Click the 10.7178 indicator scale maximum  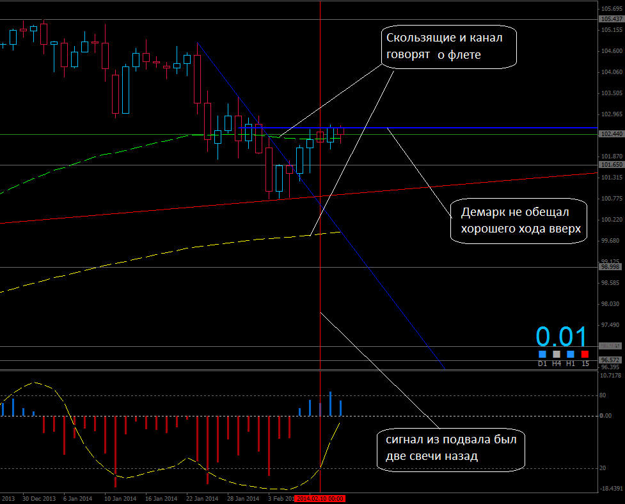click(611, 376)
